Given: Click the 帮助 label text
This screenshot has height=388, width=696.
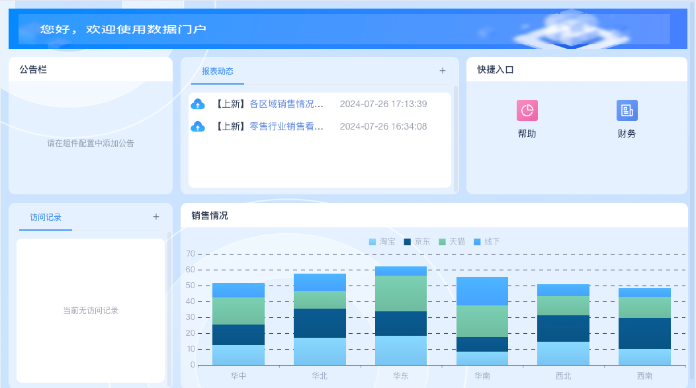Looking at the screenshot, I should click(527, 134).
